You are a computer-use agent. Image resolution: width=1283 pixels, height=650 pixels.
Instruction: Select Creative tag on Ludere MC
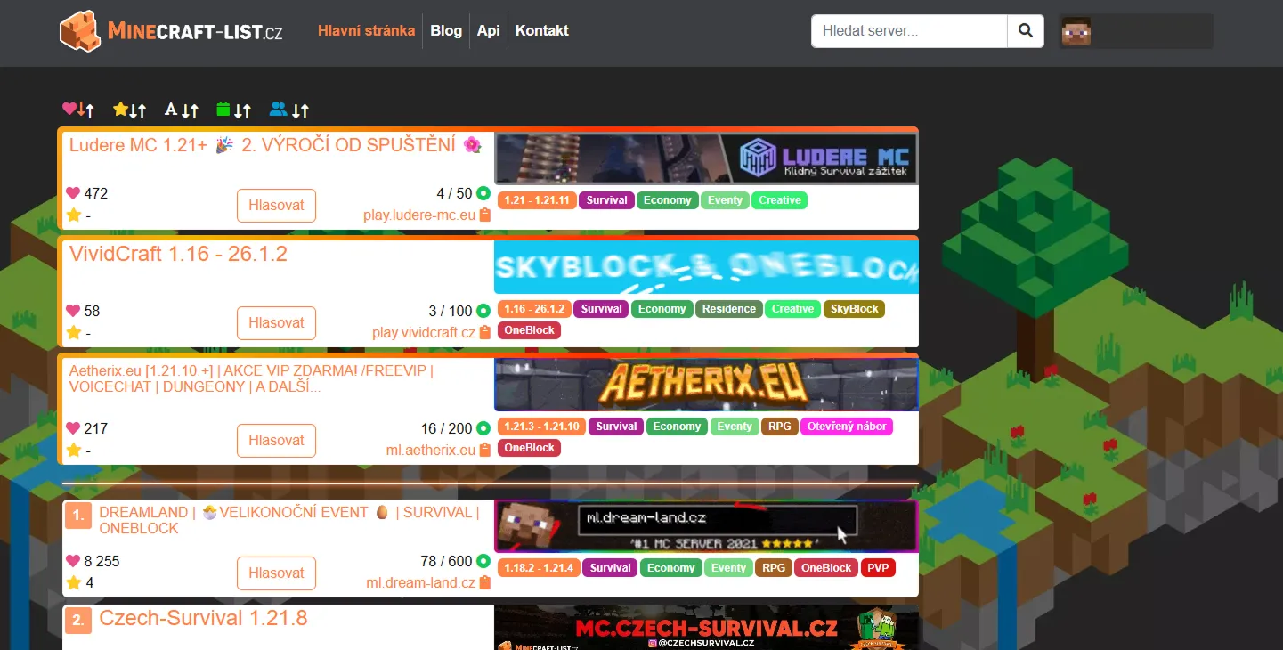780,200
